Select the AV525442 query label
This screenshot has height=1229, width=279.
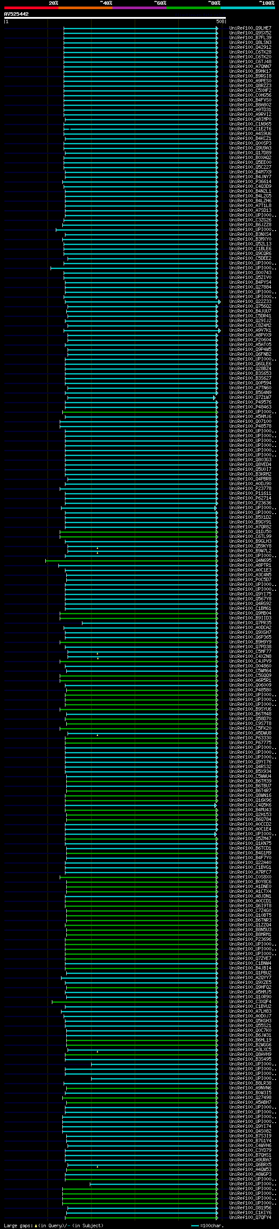[x=16, y=14]
